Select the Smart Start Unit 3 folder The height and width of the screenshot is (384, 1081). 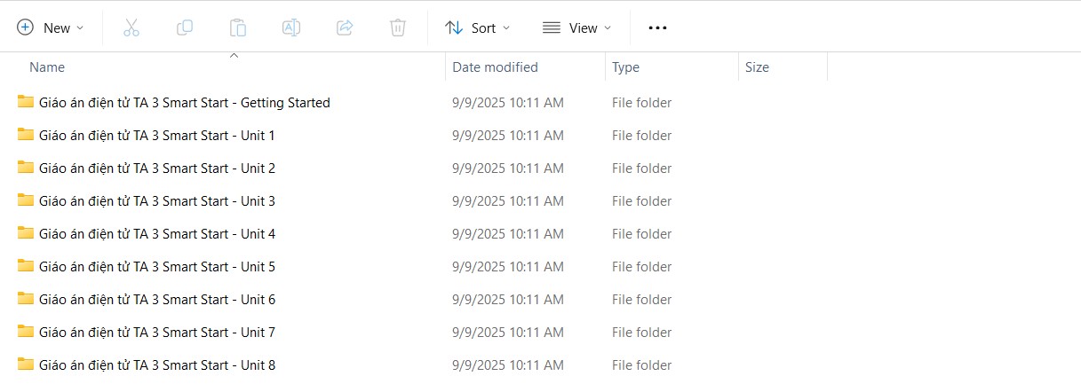(157, 201)
